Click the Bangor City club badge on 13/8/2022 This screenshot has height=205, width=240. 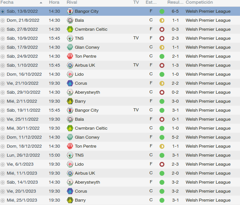pos(70,11)
